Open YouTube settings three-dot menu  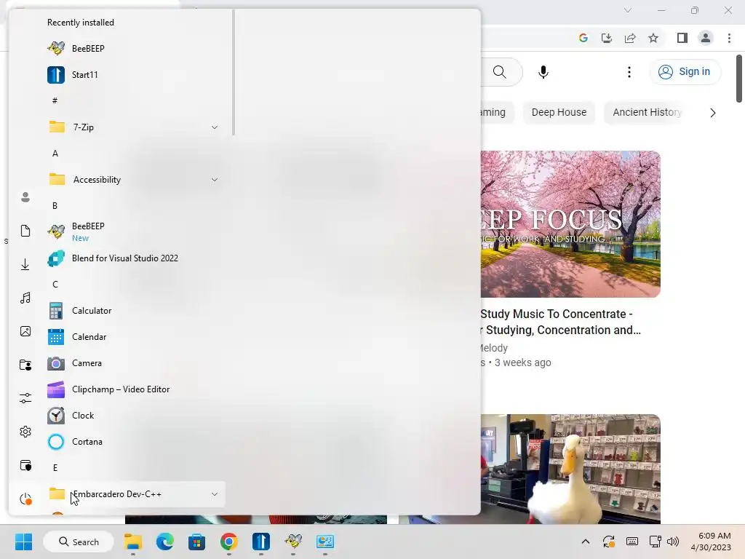click(x=629, y=72)
